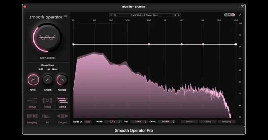Click the main waveform threshold knob
The image size is (268, 140).
47,38
